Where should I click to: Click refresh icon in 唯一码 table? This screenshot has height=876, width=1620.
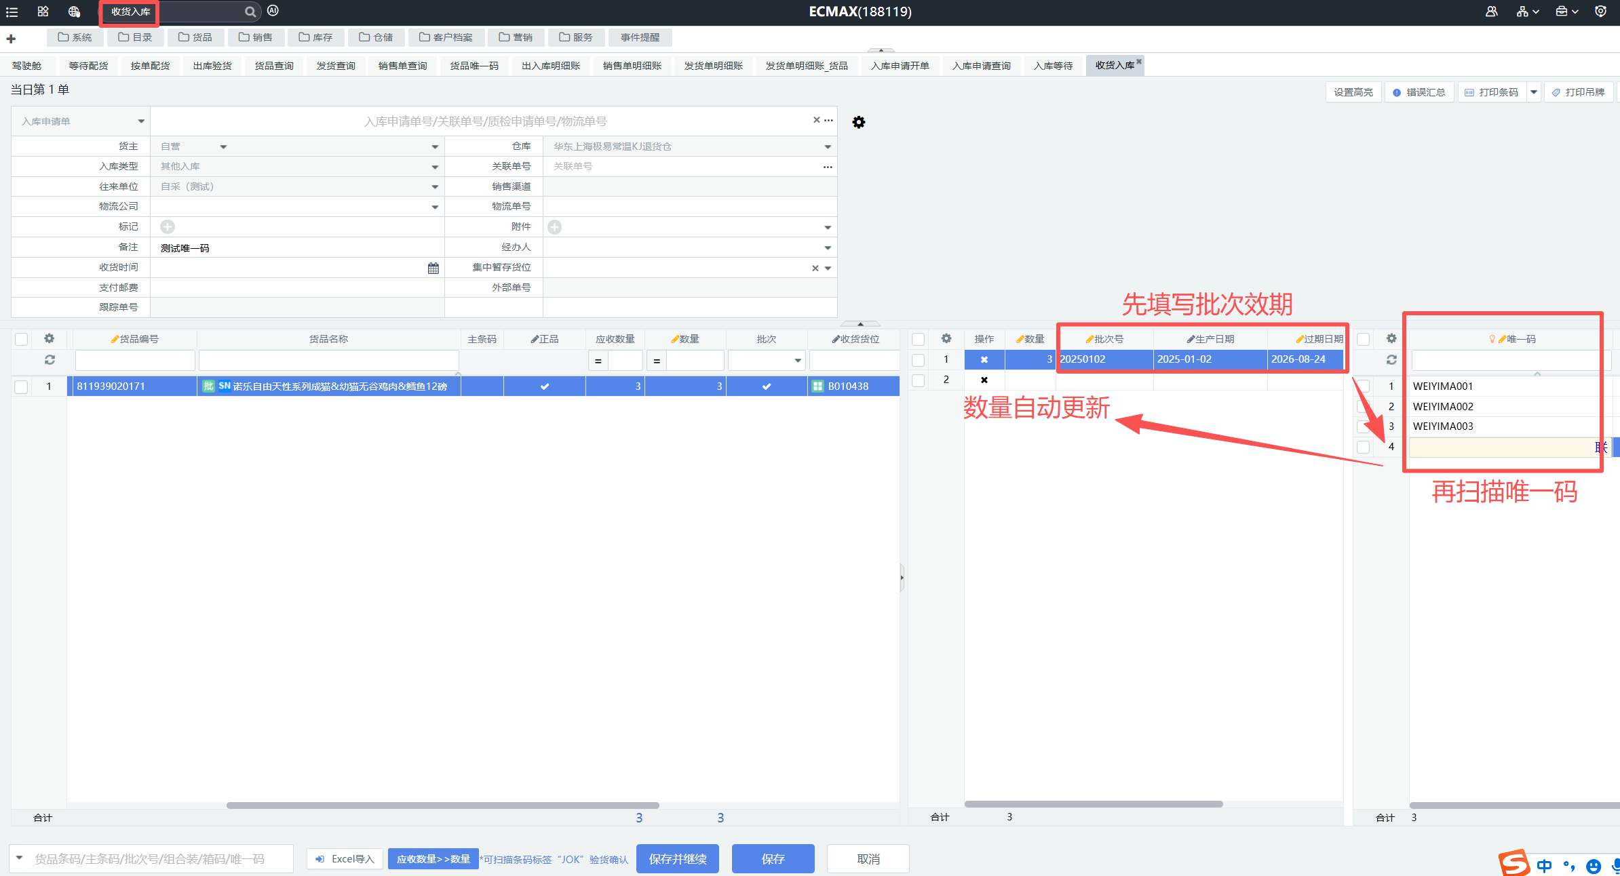point(1391,360)
